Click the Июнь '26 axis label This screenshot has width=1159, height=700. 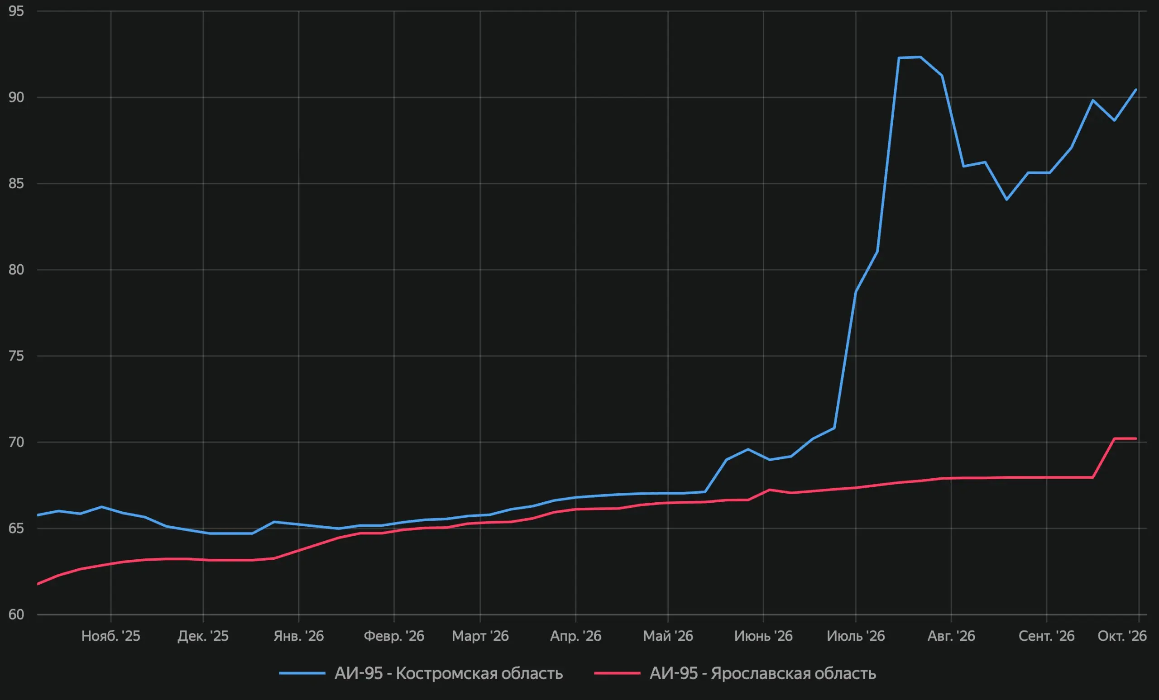coord(763,636)
